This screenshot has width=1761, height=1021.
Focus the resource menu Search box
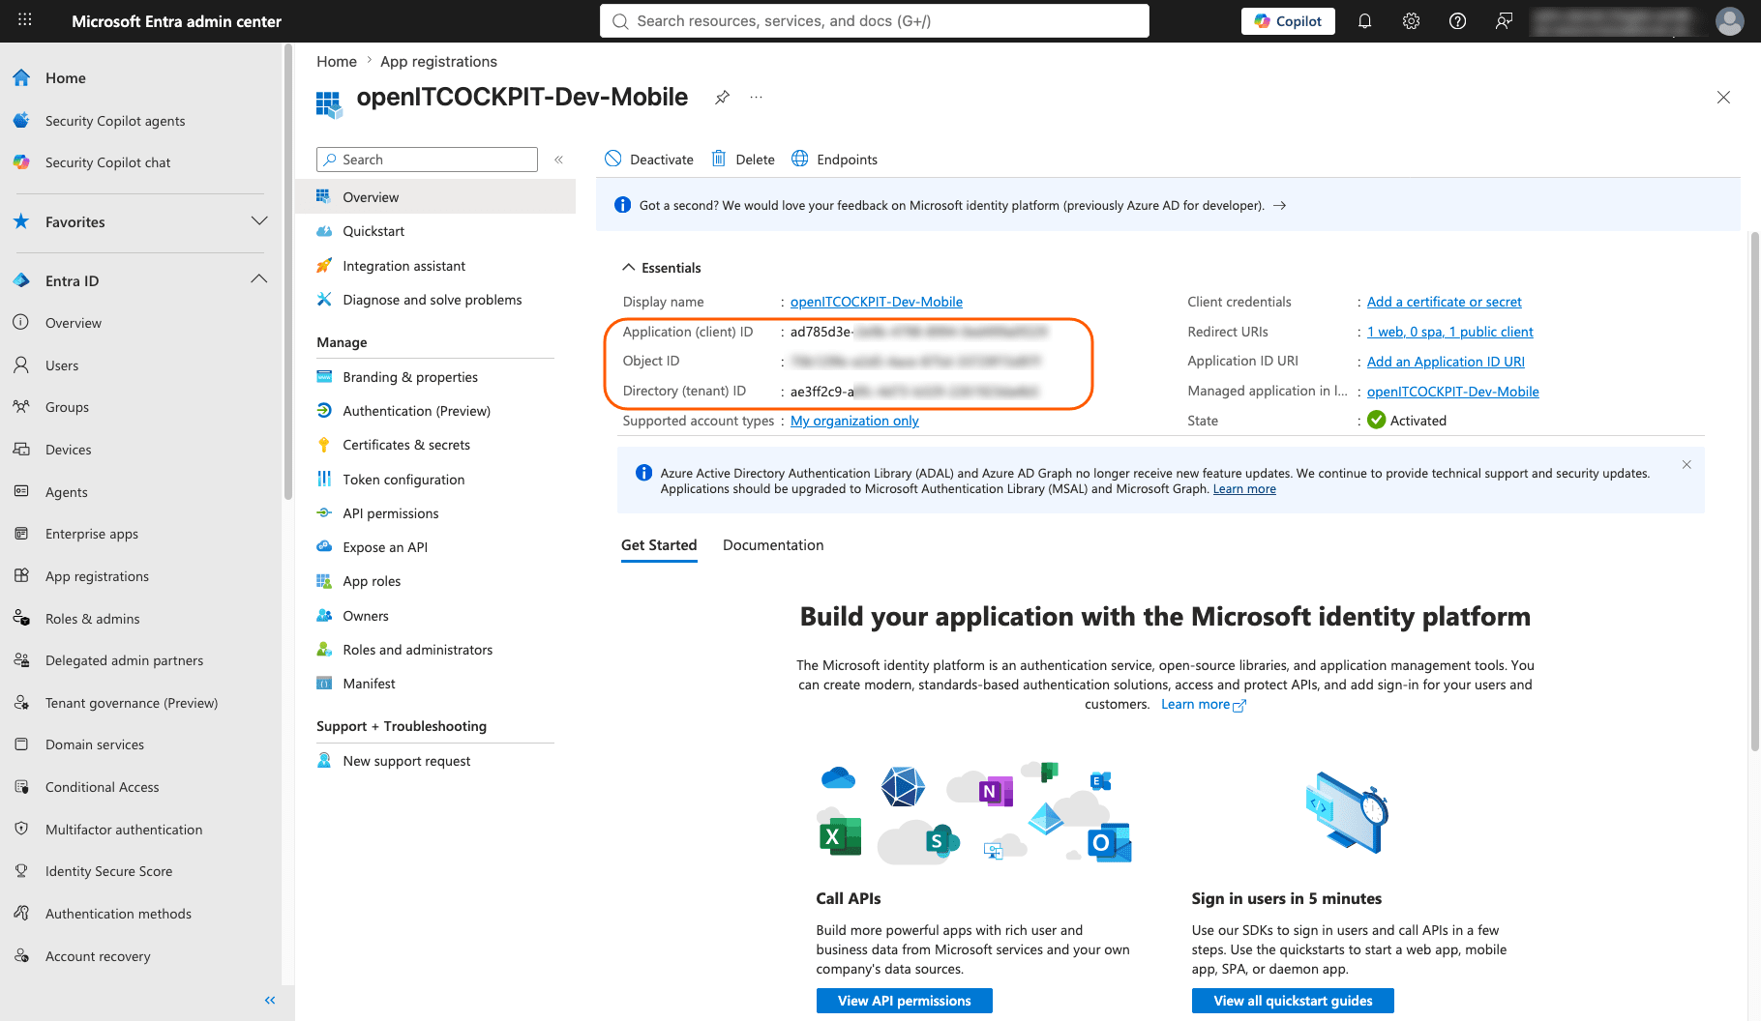(x=427, y=160)
